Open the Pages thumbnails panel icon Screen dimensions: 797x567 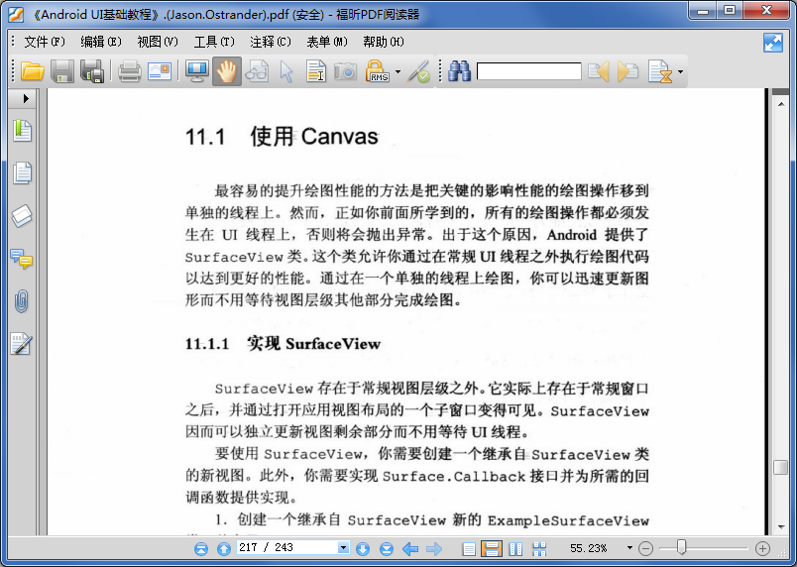coord(23,172)
